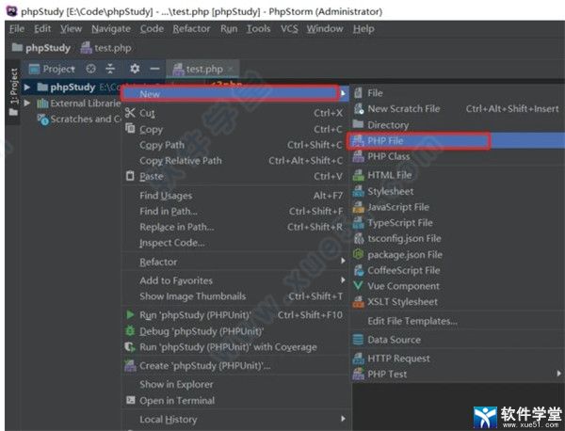Click the Cut scissors icon

tap(130, 113)
